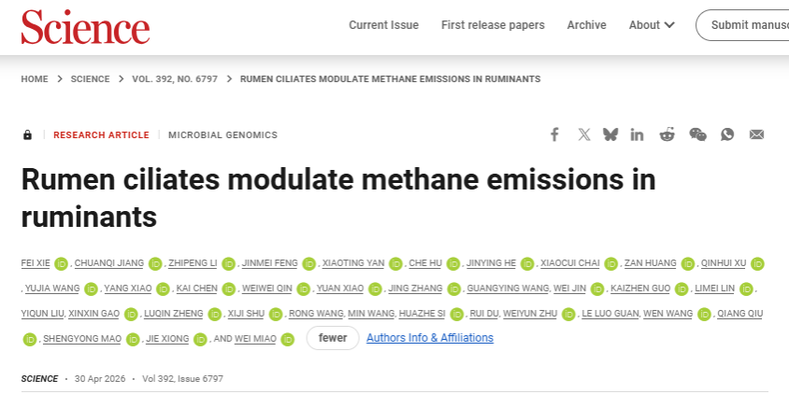This screenshot has height=394, width=789.
Task: Open Current Issue nav item
Action: click(x=384, y=25)
